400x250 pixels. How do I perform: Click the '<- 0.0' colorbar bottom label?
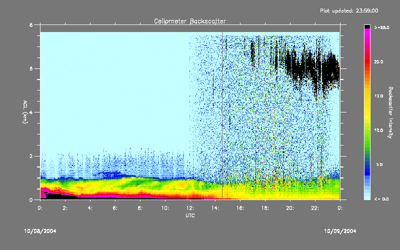[381, 199]
